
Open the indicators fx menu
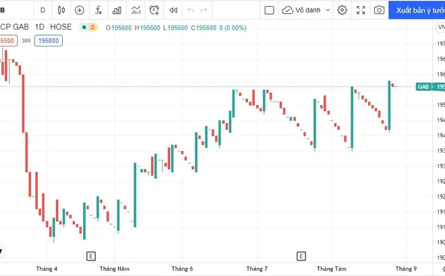pos(98,10)
